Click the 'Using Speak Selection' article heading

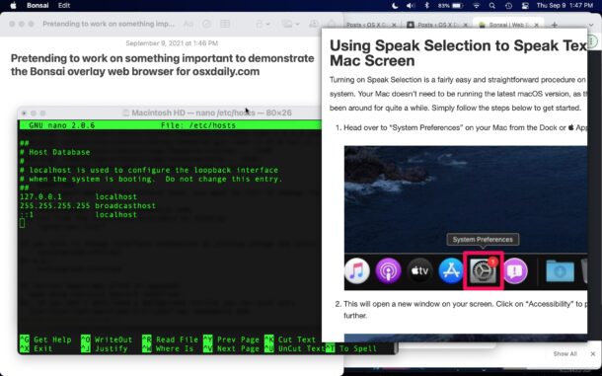[x=459, y=53]
